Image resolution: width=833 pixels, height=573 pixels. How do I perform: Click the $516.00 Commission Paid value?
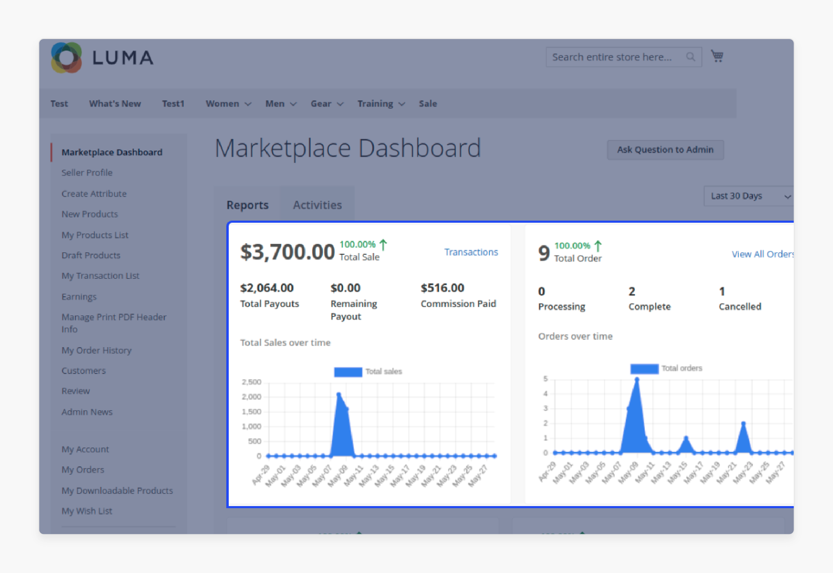point(442,288)
